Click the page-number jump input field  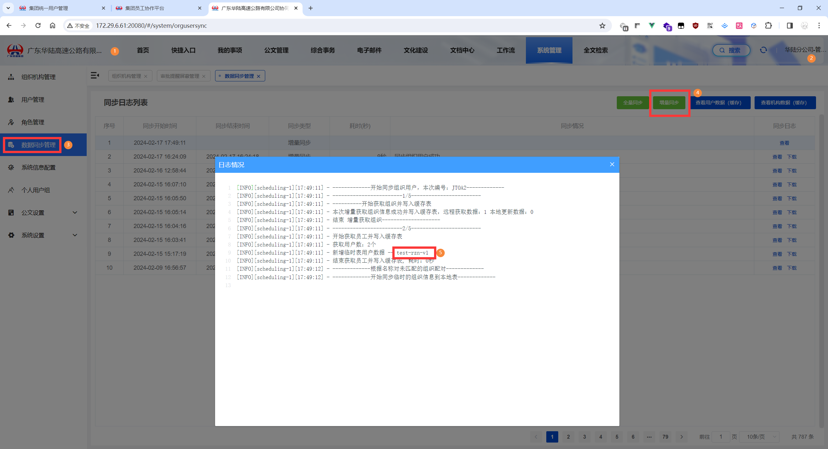(x=721, y=437)
